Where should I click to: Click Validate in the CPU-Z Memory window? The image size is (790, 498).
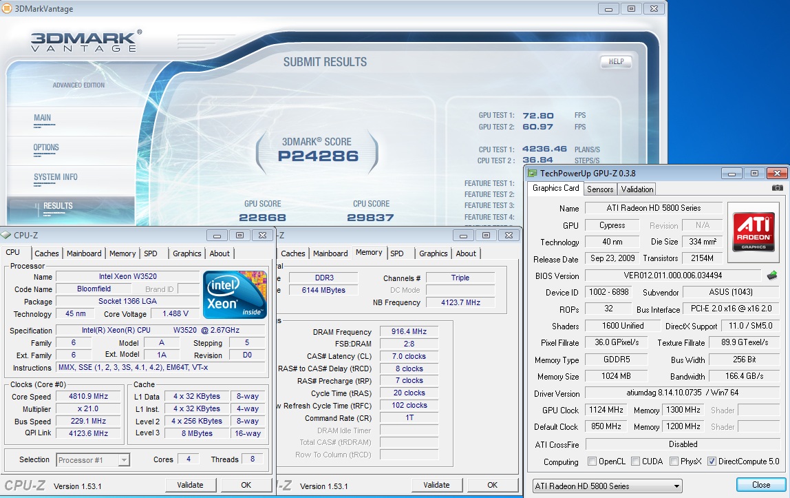click(436, 485)
